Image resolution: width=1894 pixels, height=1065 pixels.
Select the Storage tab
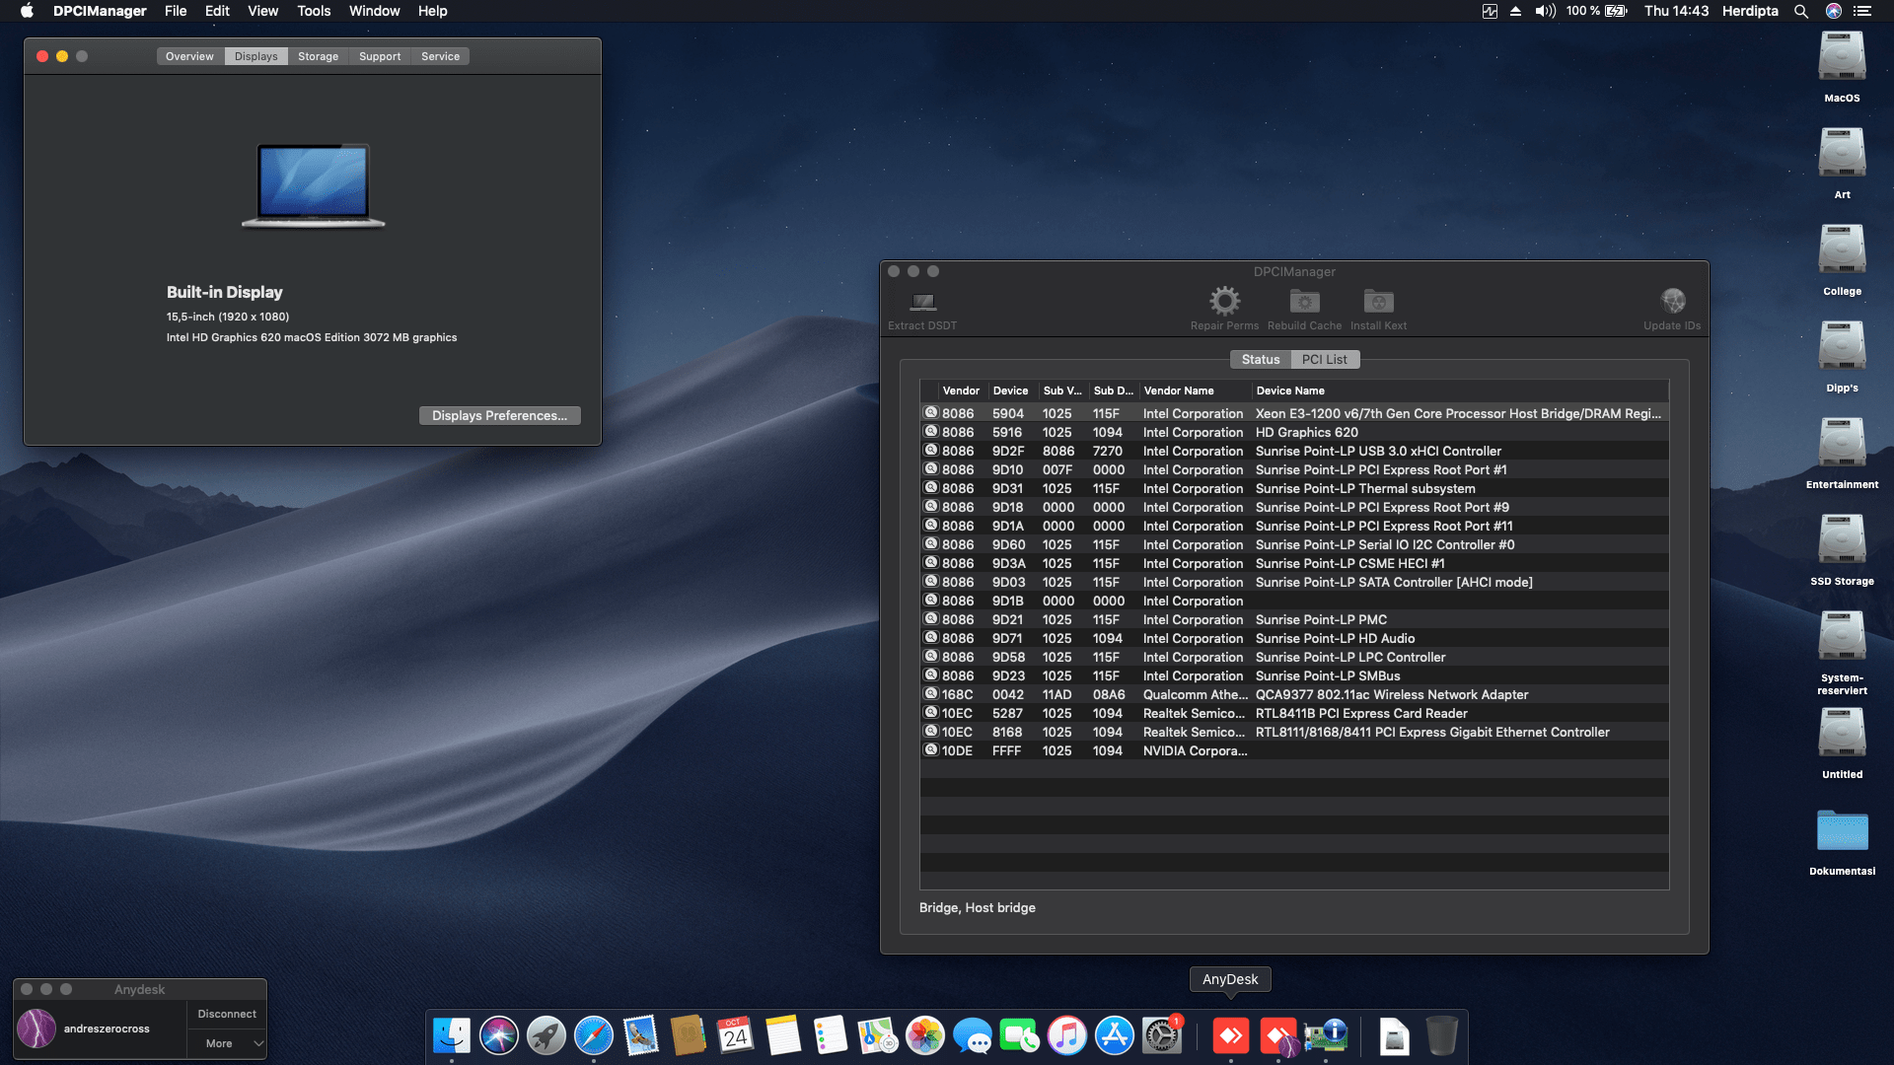pos(318,56)
